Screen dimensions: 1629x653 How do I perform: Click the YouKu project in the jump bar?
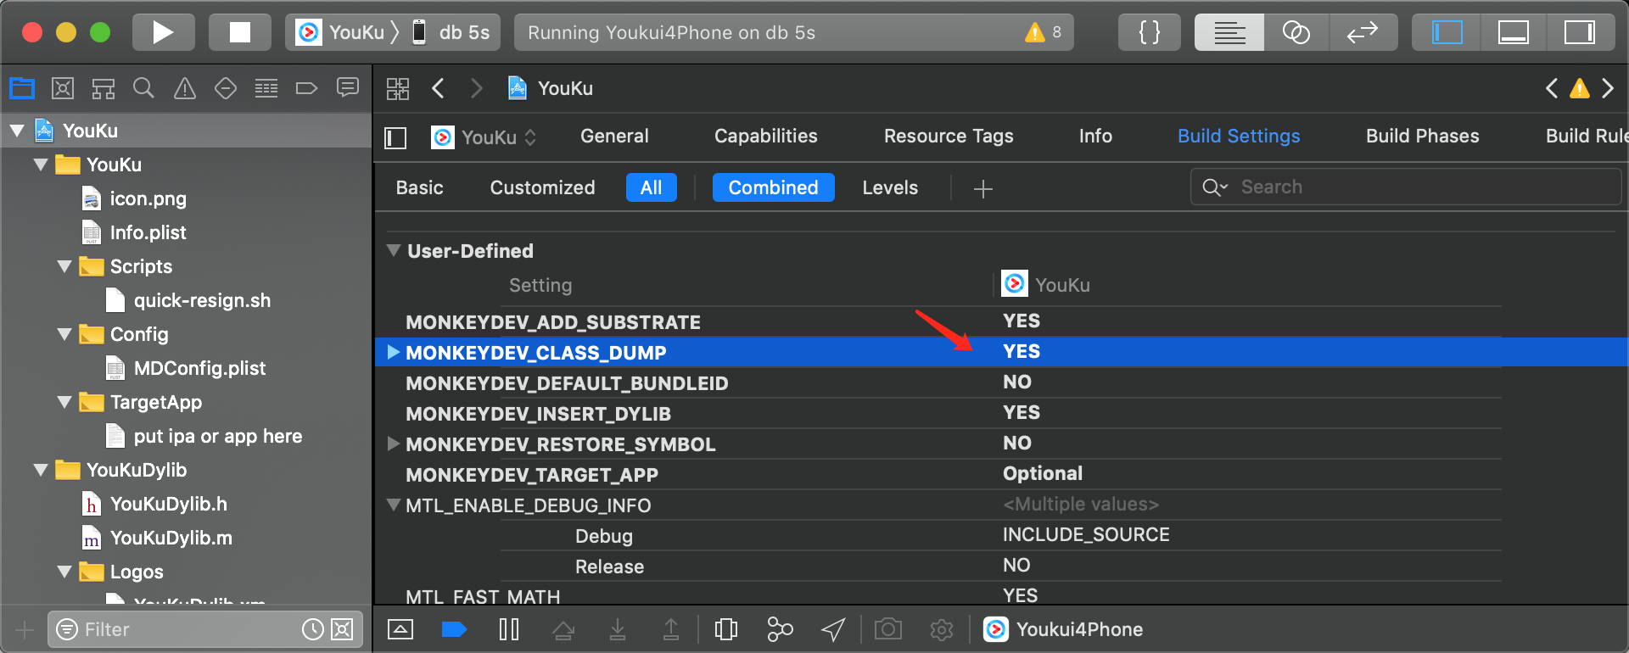tap(550, 88)
